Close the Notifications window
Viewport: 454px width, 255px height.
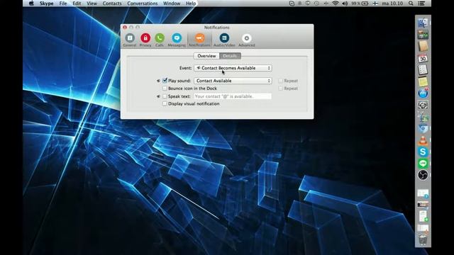pyautogui.click(x=125, y=27)
